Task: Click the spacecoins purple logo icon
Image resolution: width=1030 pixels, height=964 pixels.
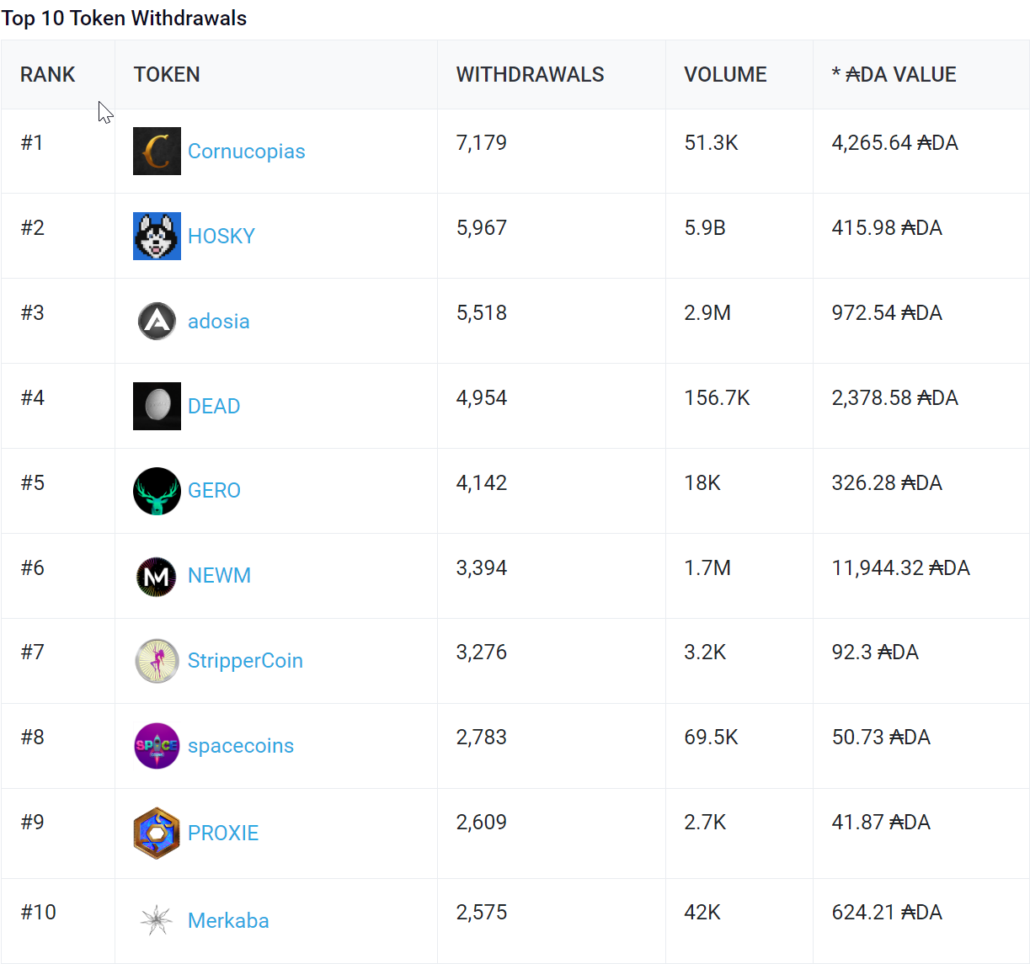Action: (x=157, y=746)
